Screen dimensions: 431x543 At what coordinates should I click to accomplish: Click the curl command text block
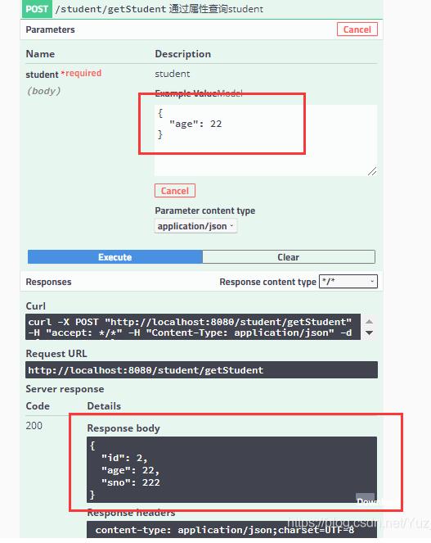point(193,327)
